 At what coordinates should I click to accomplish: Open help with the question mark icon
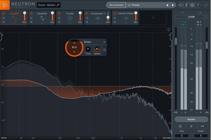pyautogui.click(x=198, y=5)
